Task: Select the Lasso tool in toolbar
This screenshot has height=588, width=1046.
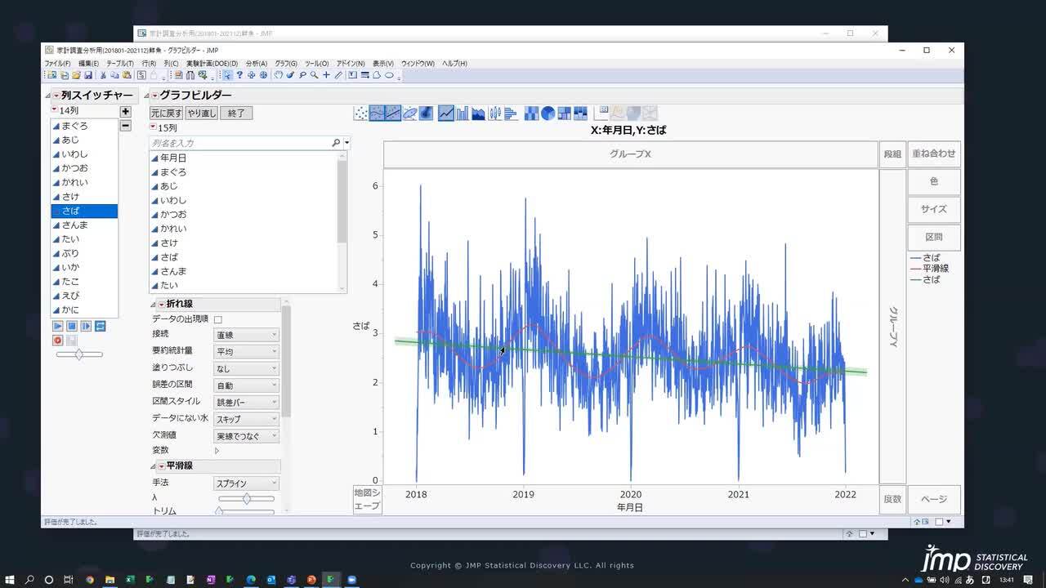Action: click(x=302, y=75)
